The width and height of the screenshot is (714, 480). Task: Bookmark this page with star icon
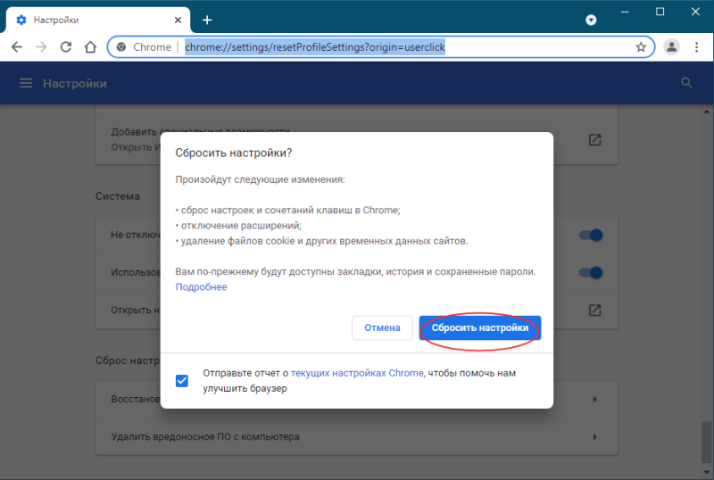click(641, 47)
